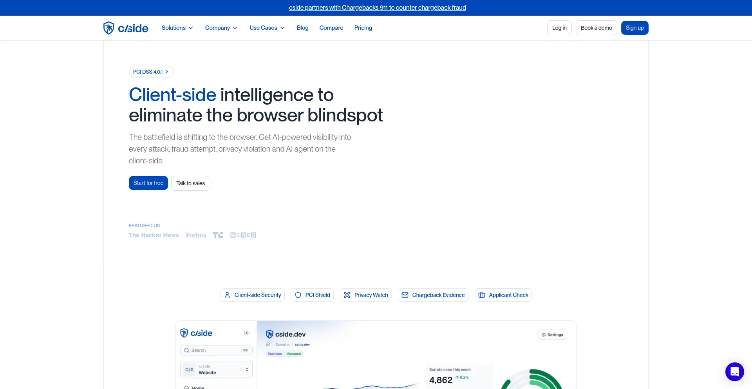Collapse the dashboard sidebar arrow icon

pos(247,333)
